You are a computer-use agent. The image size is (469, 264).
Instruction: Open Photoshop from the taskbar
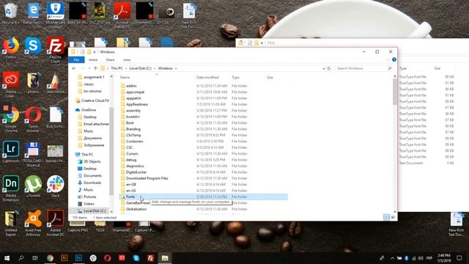click(78, 258)
